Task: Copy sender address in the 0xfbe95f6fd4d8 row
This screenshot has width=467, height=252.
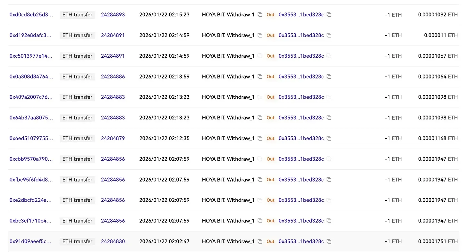Action: coord(260,180)
